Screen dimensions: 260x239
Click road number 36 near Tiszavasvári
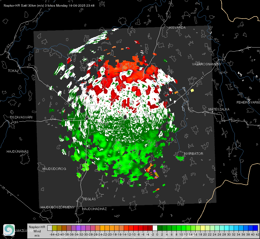coord(16,122)
